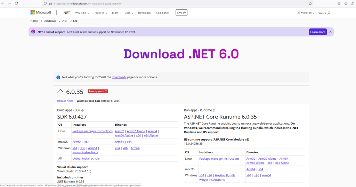Go to Home breadcrumb
Image resolution: width=356 pixels, height=187 pixels.
click(x=34, y=21)
